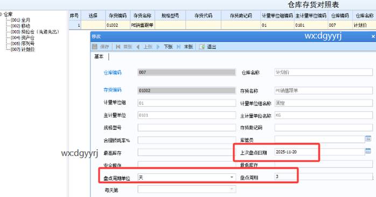Viewport: 376px width, 197px height.
Task: Click the 选择 cell in row 1
Action: coord(93,25)
